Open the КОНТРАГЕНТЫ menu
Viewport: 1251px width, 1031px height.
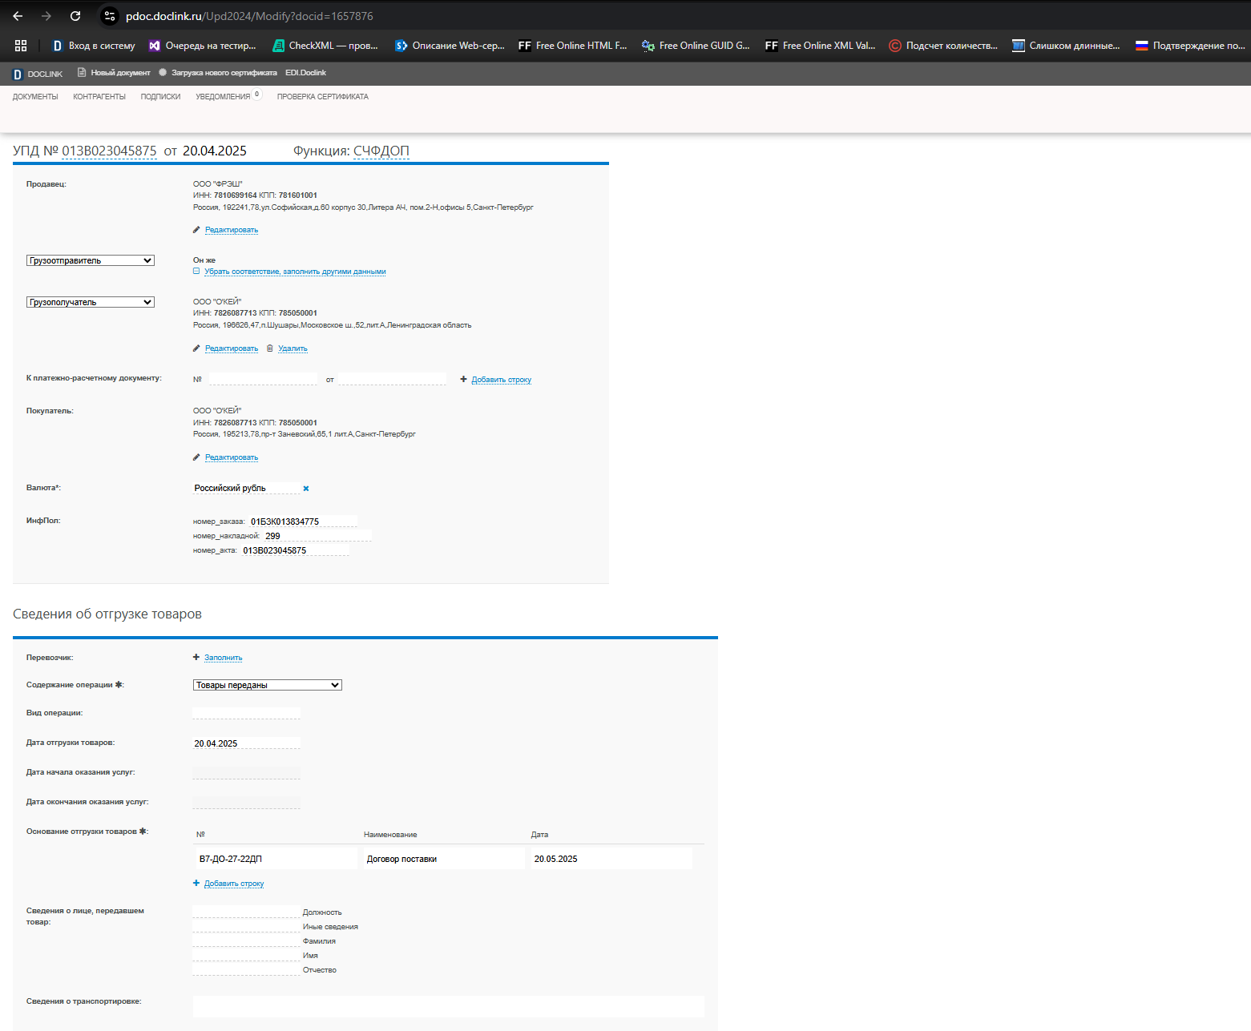(99, 97)
